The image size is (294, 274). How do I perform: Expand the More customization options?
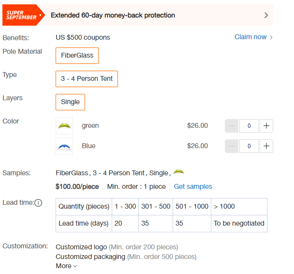click(x=66, y=266)
